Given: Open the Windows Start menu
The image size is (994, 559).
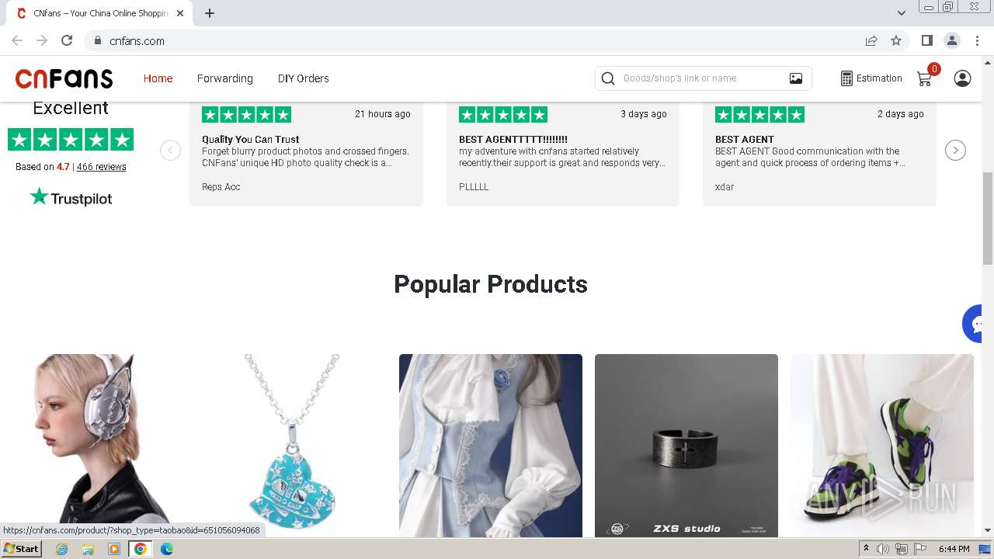Looking at the screenshot, I should click(x=21, y=549).
